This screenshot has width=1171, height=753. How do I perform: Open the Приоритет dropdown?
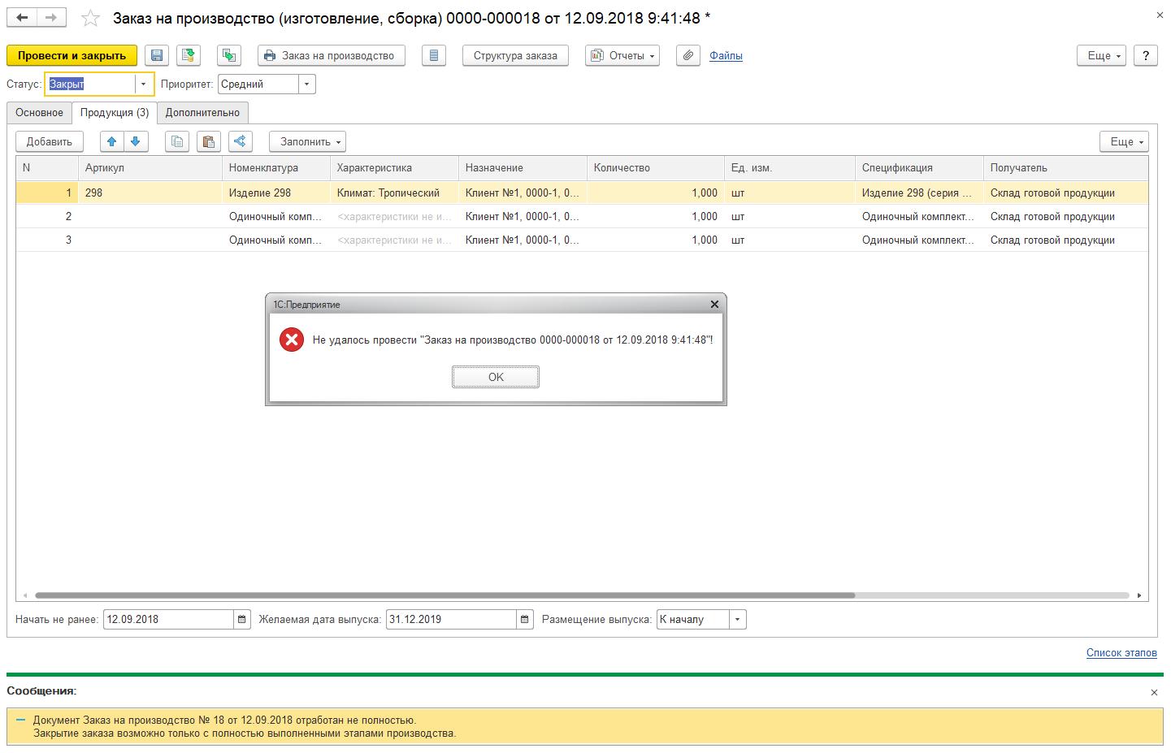(x=306, y=84)
